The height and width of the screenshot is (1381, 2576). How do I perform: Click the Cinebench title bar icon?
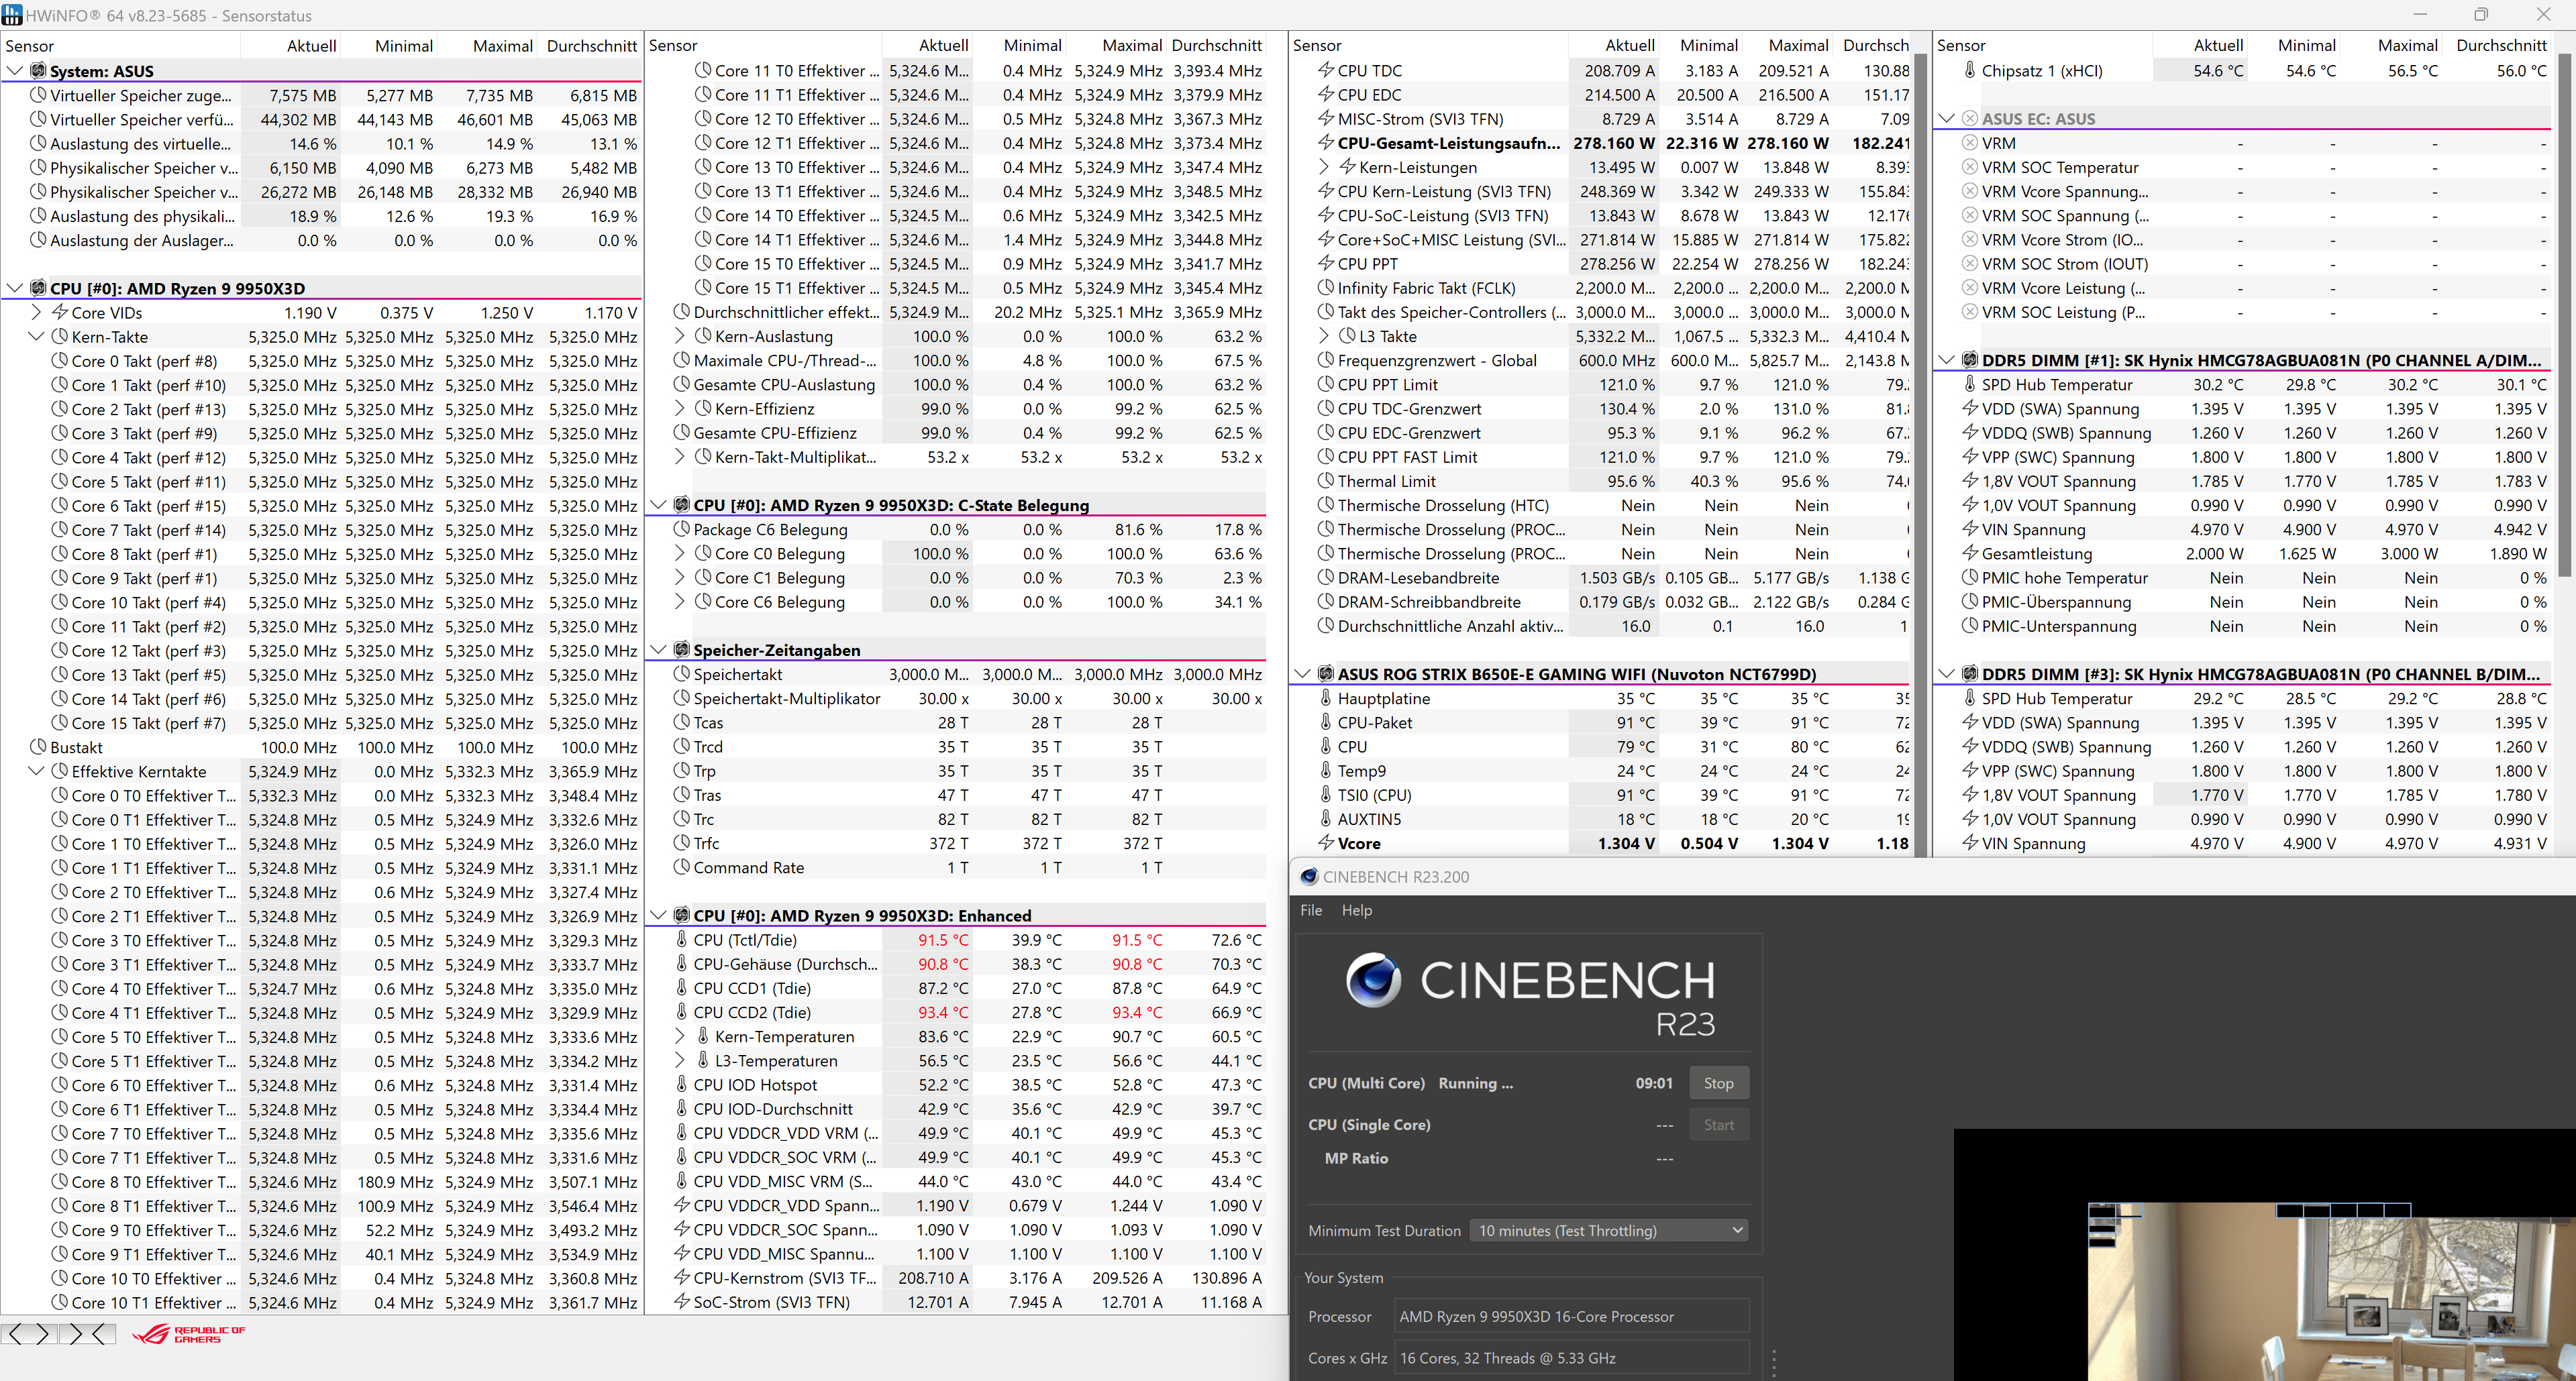coord(1308,877)
